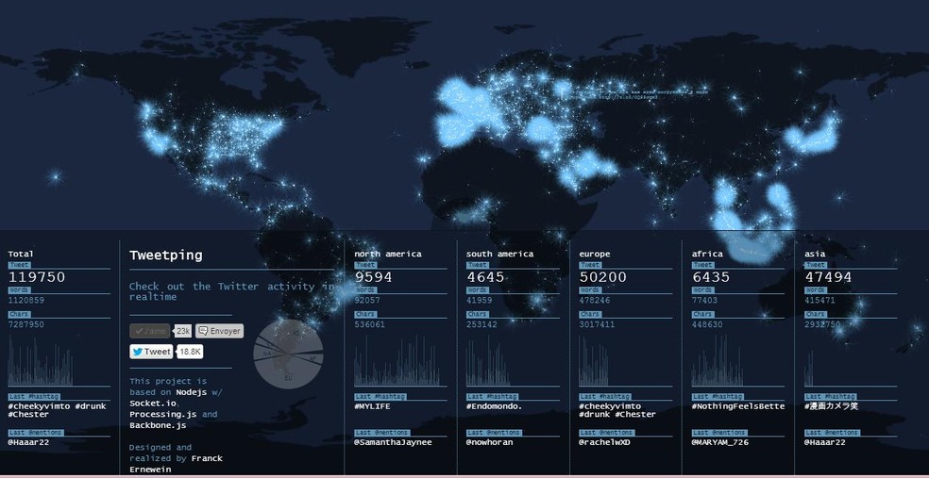Screen dimensions: 929x478
Task: Click south america tweet count 4645
Action: (x=485, y=277)
